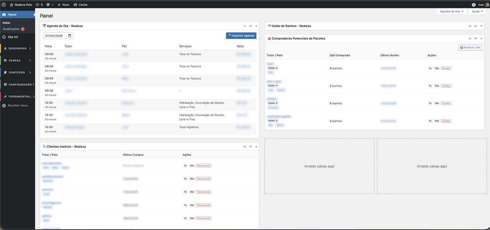Click the calendar icon in date field
Viewport: 490px width, 230px height.
tap(70, 36)
